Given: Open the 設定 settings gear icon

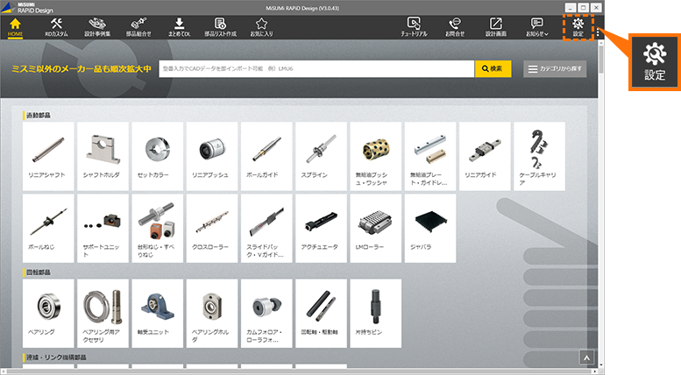Looking at the screenshot, I should click(x=578, y=25).
